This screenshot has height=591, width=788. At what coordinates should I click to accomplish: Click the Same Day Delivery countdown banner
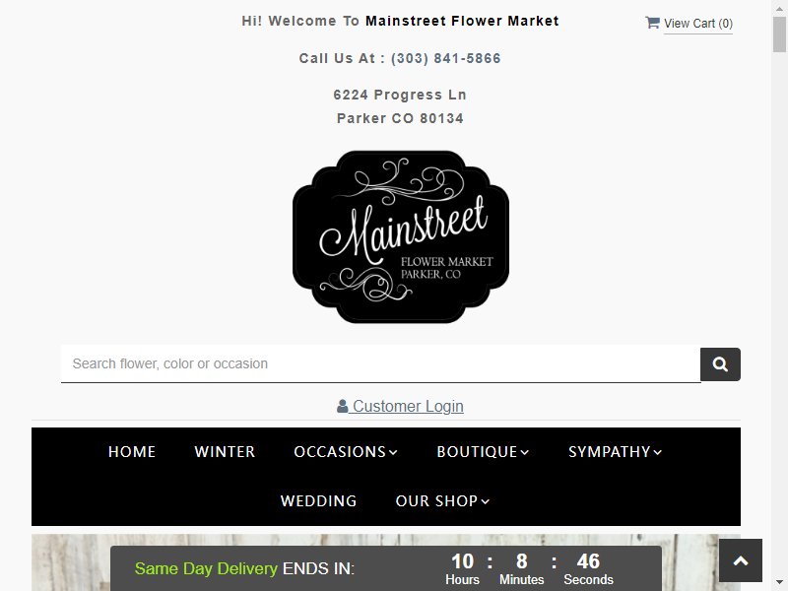(386, 568)
